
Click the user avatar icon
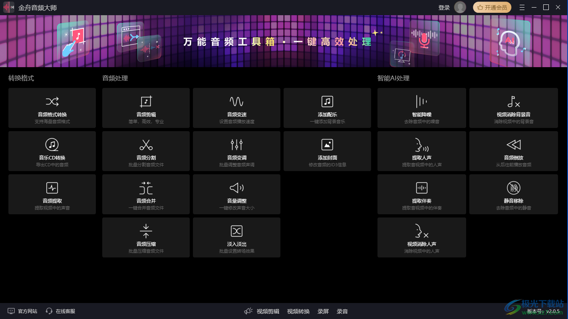point(460,7)
